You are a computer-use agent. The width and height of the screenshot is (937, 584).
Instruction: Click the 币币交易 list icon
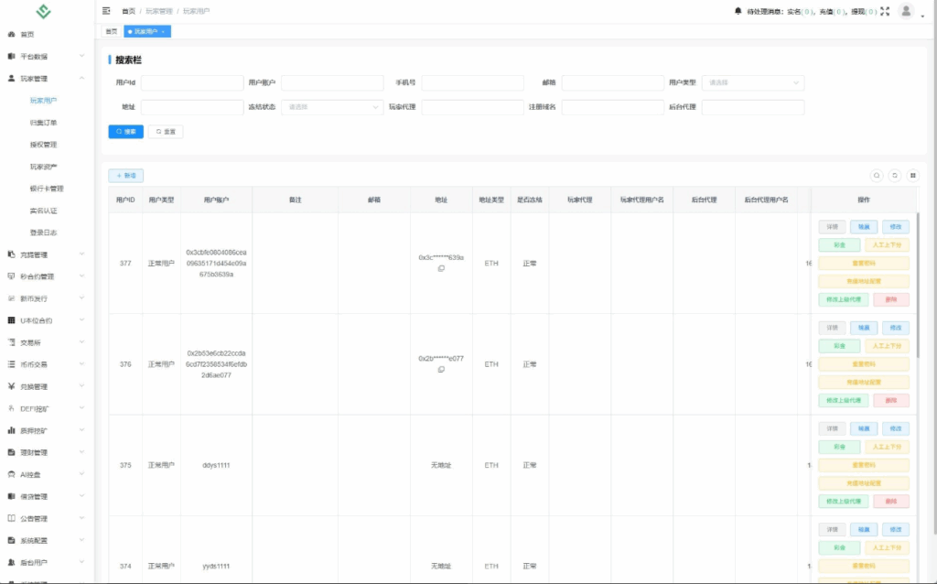11,364
